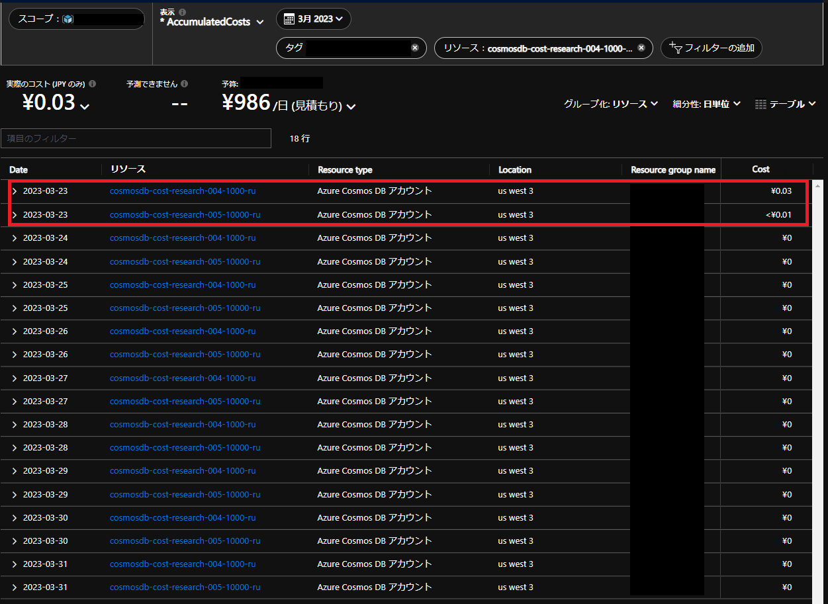The image size is (828, 604).
Task: Click info icon beside 実際のコスト
Action: point(93,84)
